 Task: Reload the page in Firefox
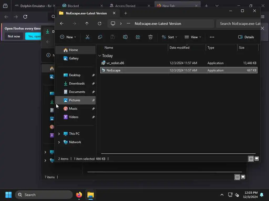pyautogui.click(x=25, y=17)
